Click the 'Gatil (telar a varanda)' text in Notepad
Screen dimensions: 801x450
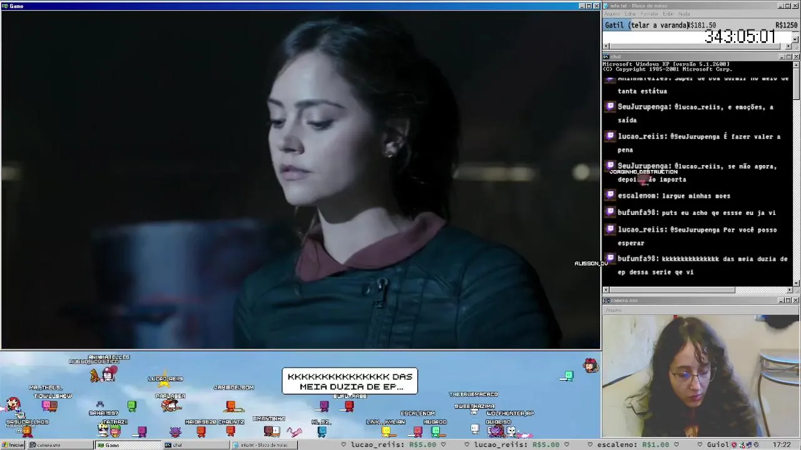(647, 26)
